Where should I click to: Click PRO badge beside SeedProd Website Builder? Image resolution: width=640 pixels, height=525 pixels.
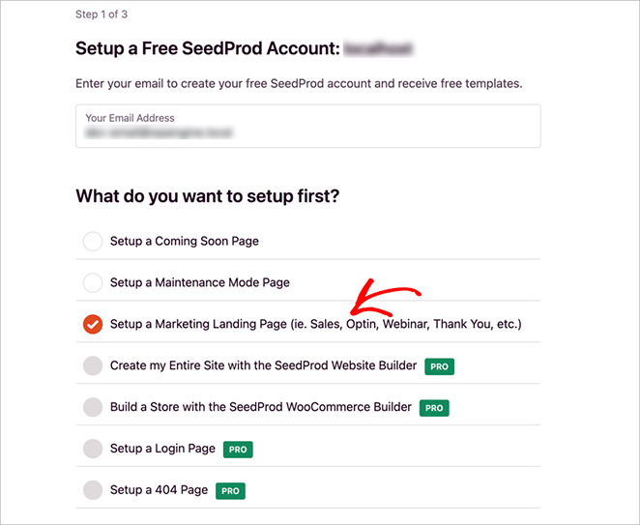coord(440,366)
